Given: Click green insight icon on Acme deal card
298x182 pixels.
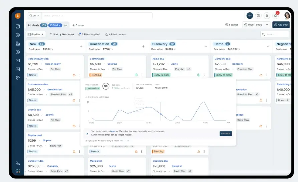Looking at the screenshot, I should point(199,75).
